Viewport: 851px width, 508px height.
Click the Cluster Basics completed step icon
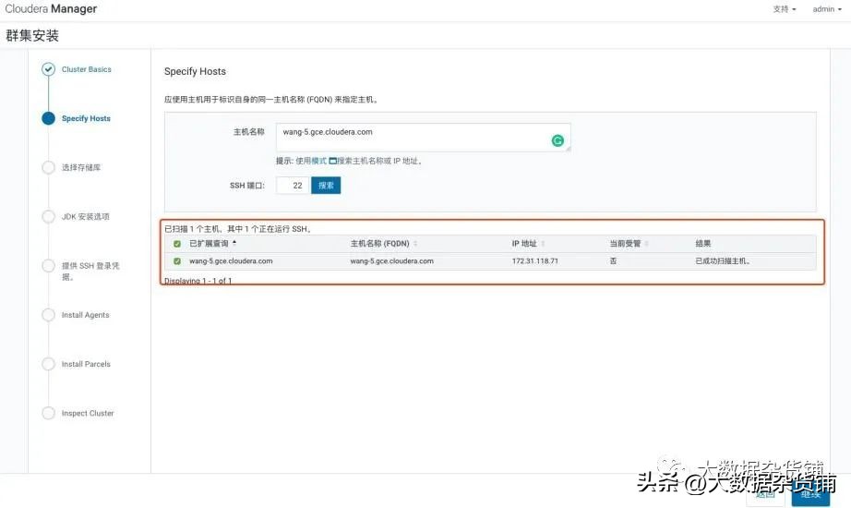(x=48, y=69)
